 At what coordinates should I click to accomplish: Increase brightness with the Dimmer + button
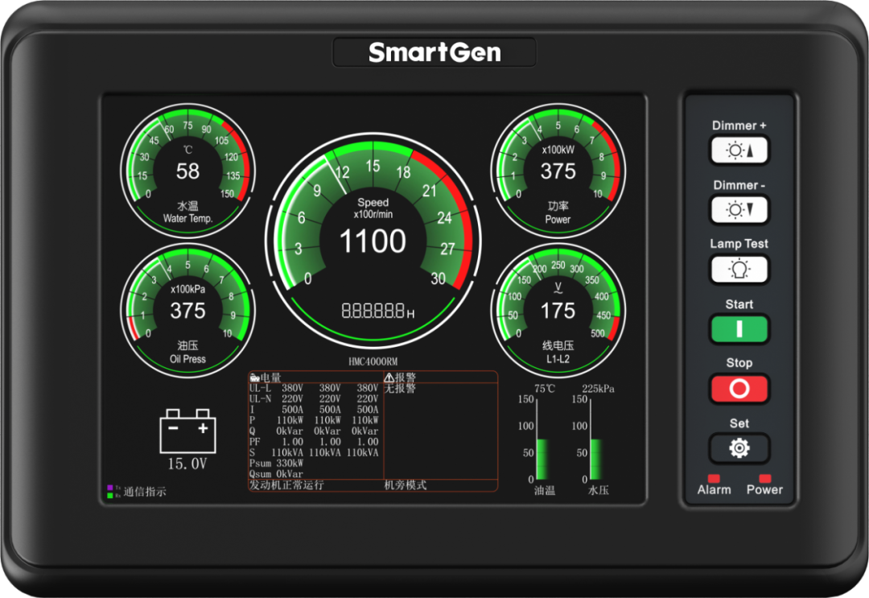[739, 151]
